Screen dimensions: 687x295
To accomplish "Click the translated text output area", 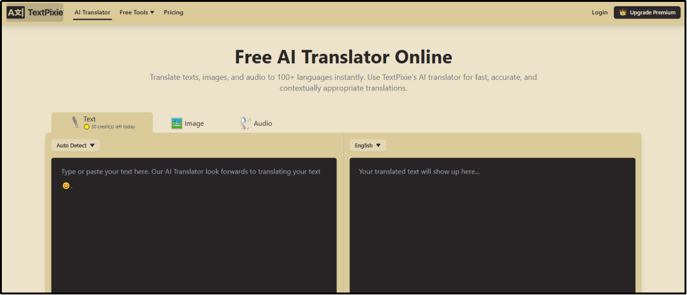I will 492,236.
